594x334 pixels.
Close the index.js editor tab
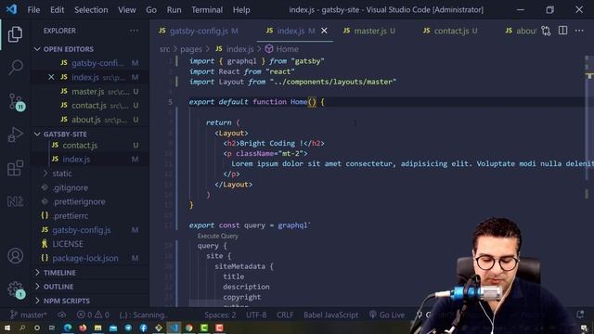point(324,31)
